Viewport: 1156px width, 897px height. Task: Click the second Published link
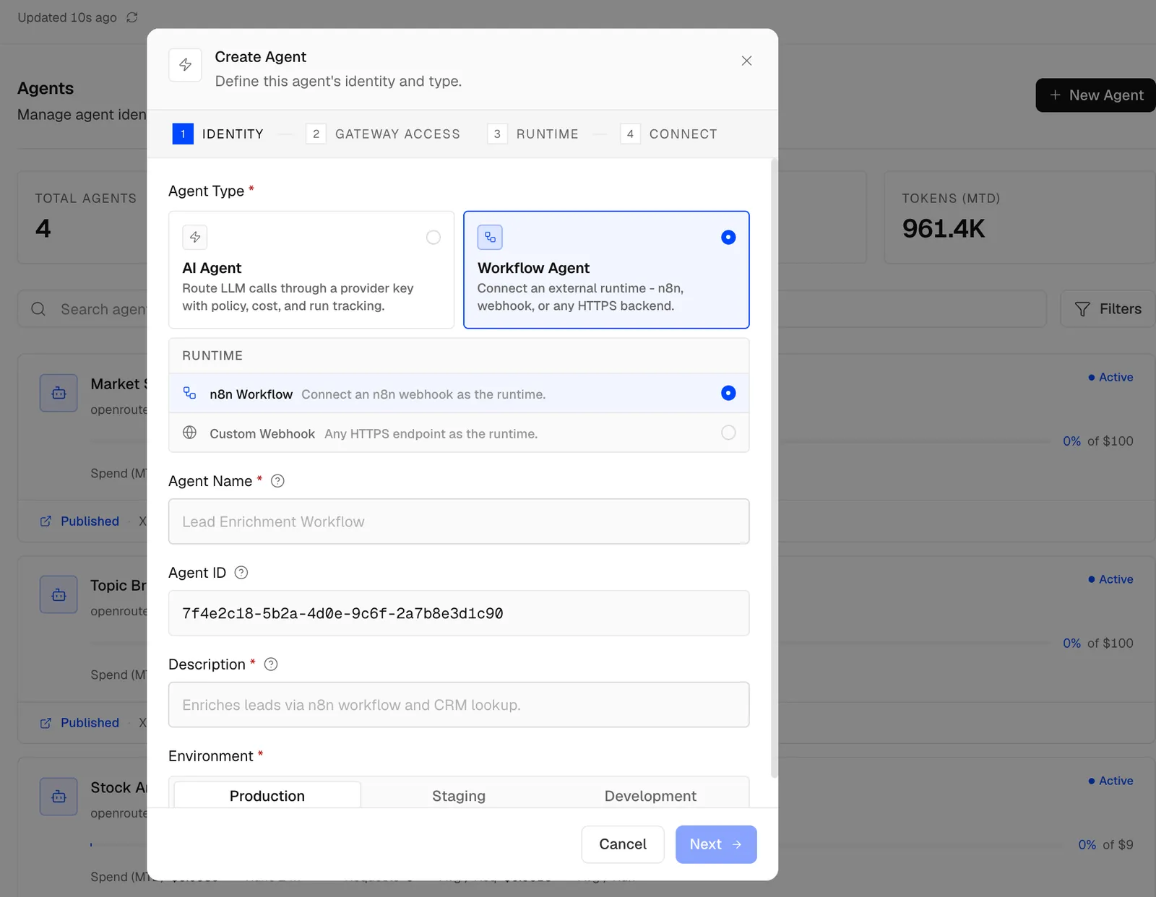90,723
